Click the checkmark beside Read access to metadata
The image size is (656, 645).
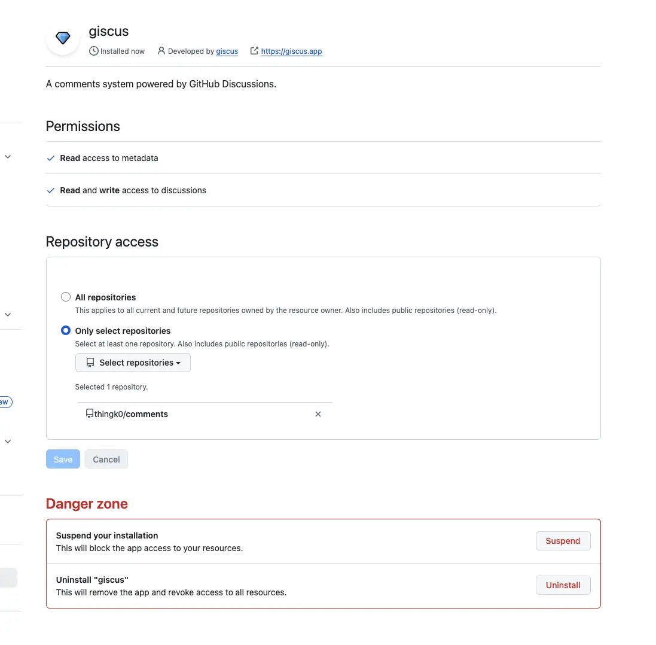point(51,159)
